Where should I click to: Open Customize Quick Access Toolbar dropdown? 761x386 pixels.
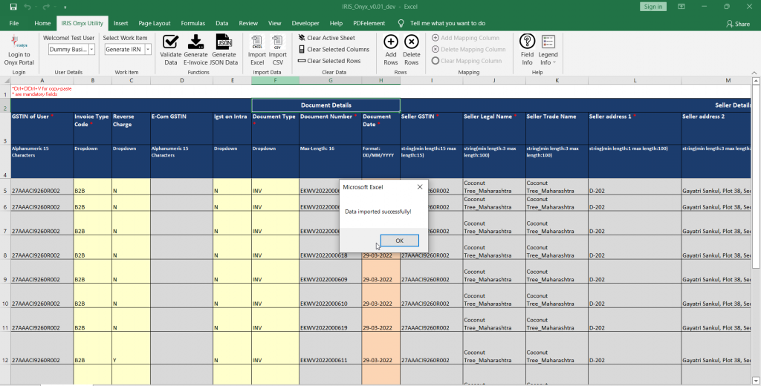(65, 7)
